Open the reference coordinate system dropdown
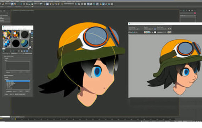The width and height of the screenshot is (202, 128). point(37,4)
